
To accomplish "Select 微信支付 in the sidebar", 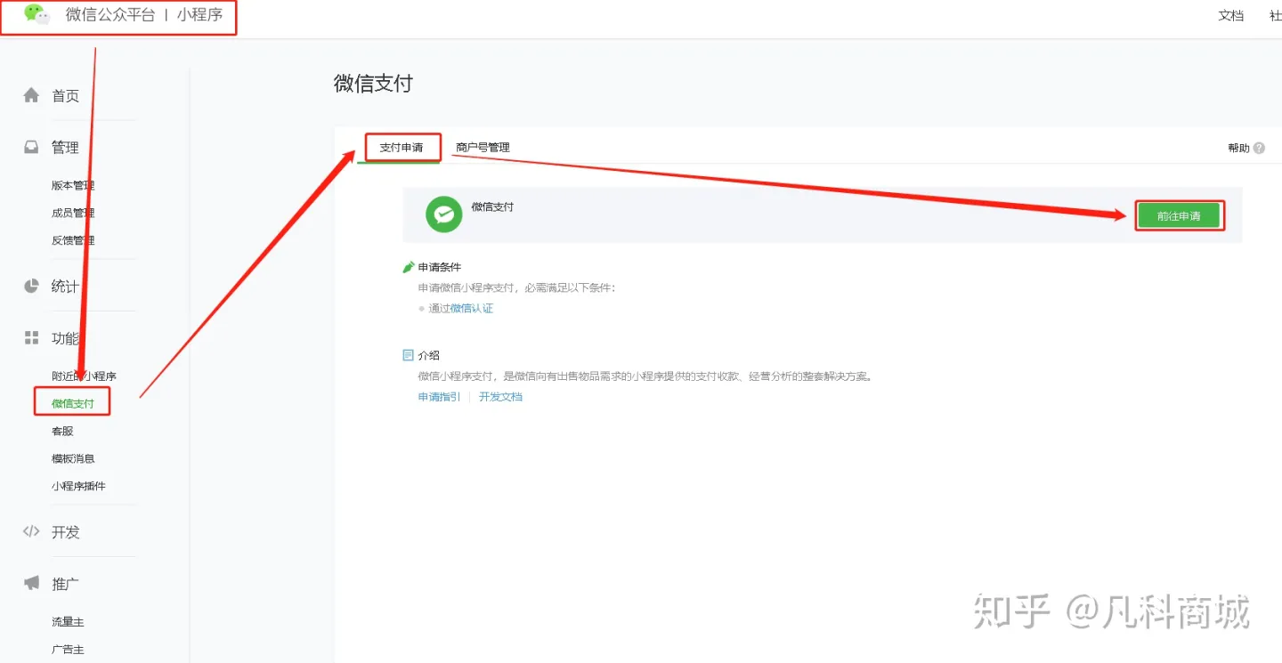I will click(x=72, y=402).
